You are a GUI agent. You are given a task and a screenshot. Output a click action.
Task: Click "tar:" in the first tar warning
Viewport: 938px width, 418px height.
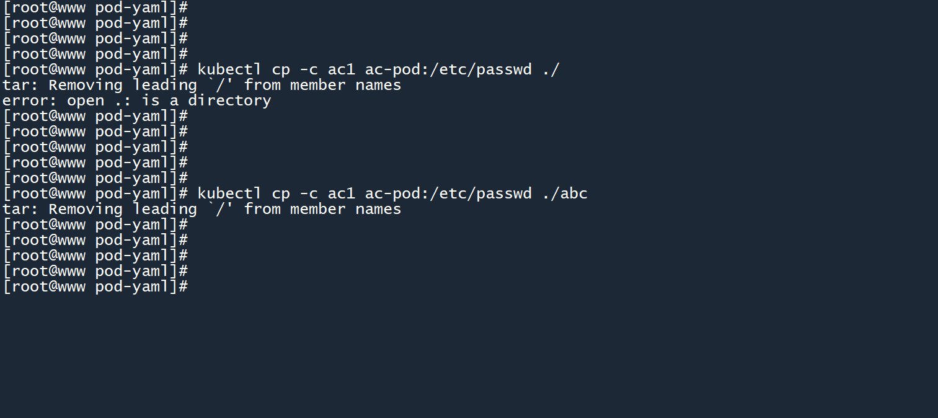click(x=20, y=85)
